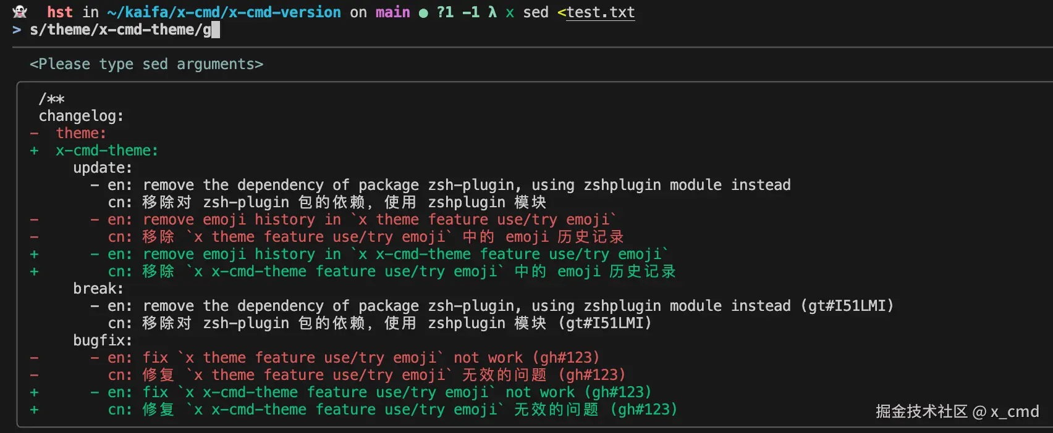Viewport: 1053px width, 433px height.
Task: Click the minus marker beside 'en: fix' line
Action: (x=34, y=358)
